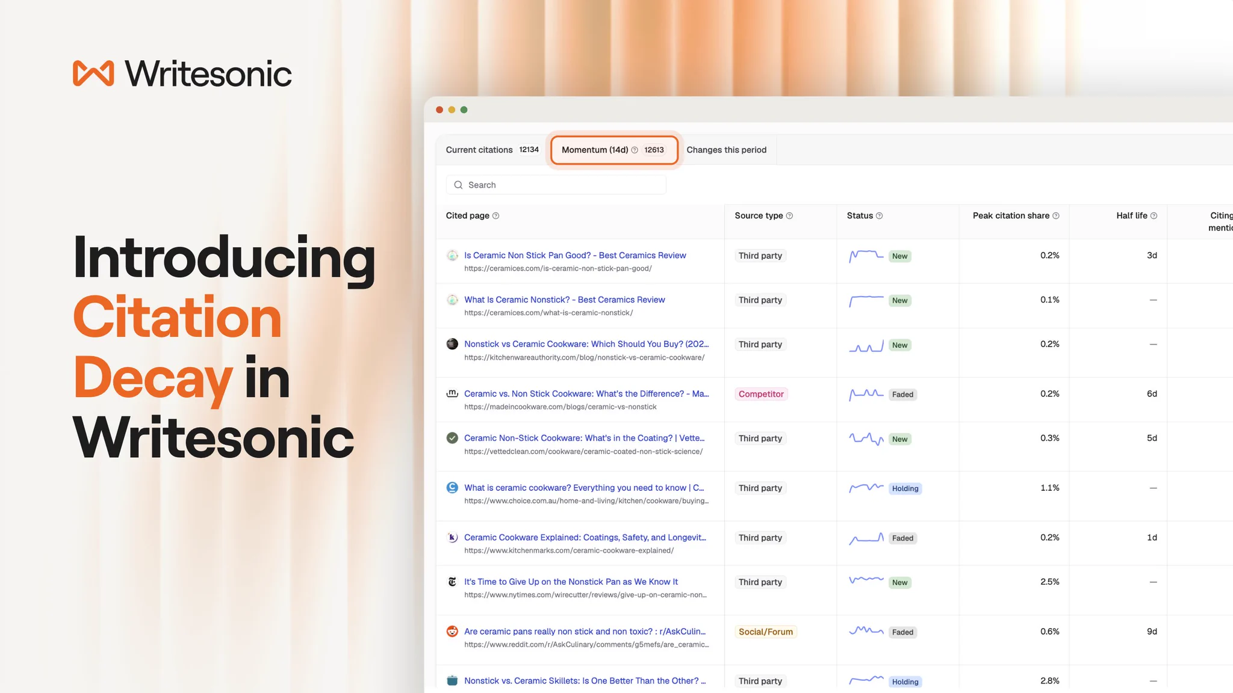
Task: Open the Momentum (14d) help icon
Action: [x=634, y=150]
